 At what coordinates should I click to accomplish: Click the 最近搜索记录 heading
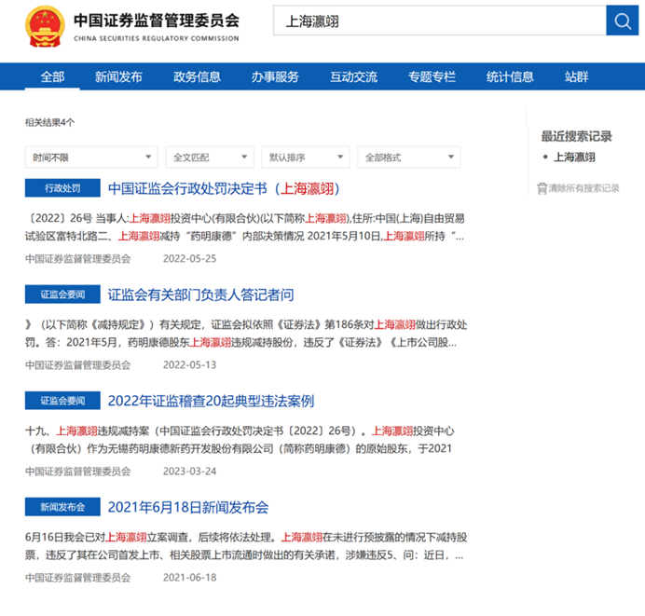576,136
